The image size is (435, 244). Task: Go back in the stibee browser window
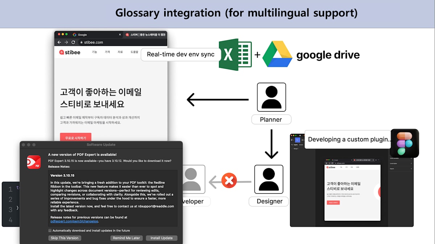coord(59,42)
